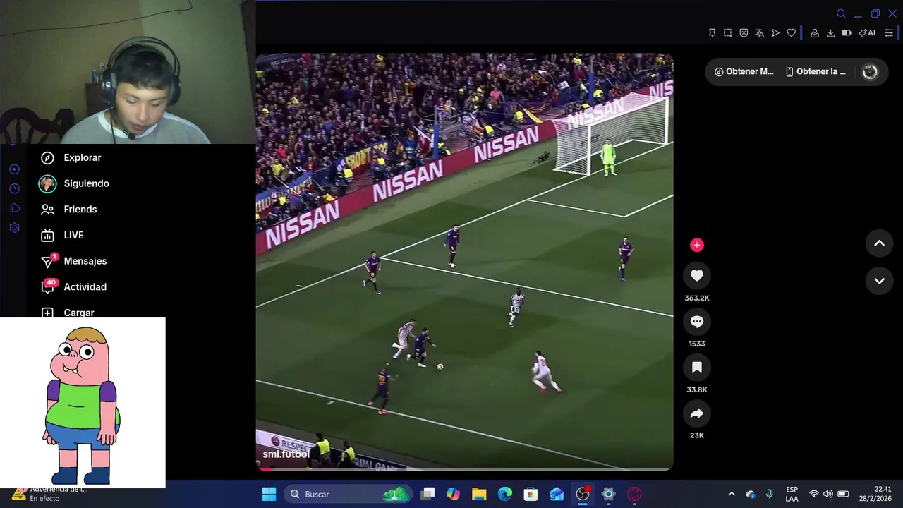Add page to bookmarks with heart icon
Image resolution: width=903 pixels, height=508 pixels.
point(791,33)
